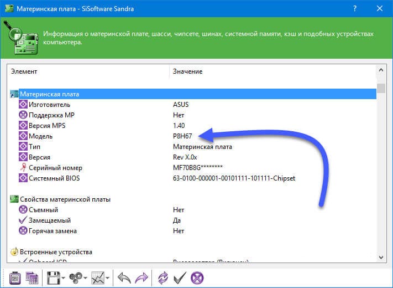Click the scrollbar up arrow
Viewport: 393px width, 288px height.
click(381, 70)
